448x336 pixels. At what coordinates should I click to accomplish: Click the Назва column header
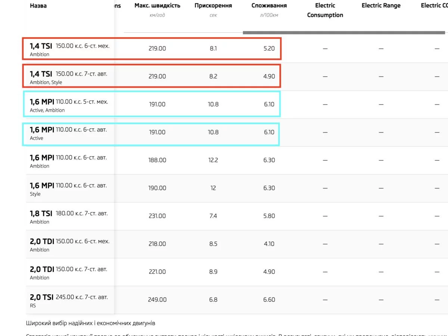pyautogui.click(x=38, y=6)
